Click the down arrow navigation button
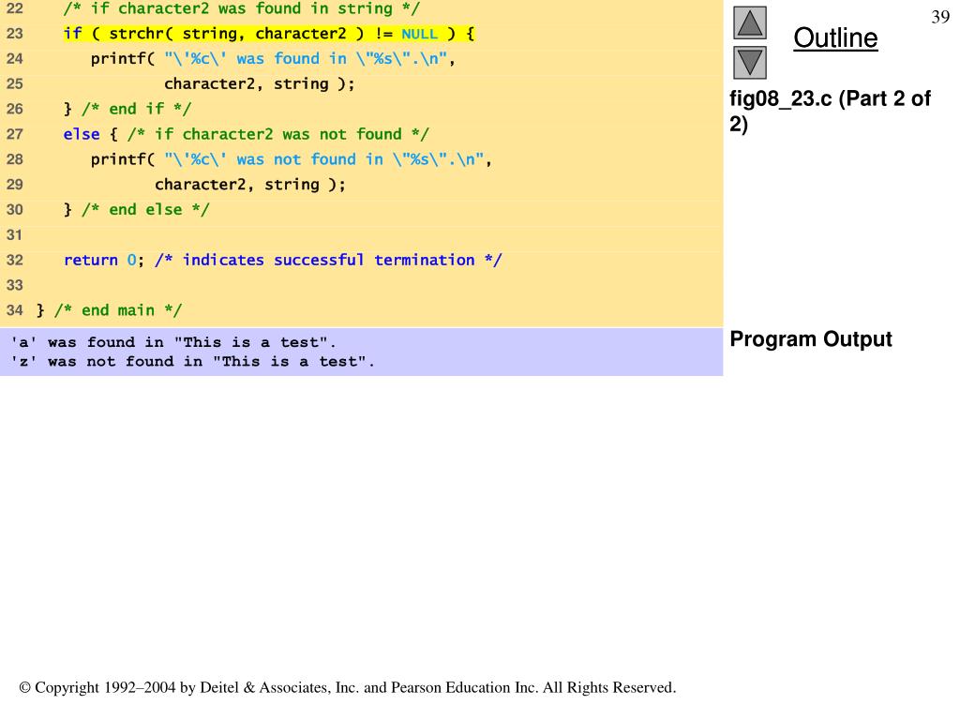The height and width of the screenshot is (720, 960). 750,63
